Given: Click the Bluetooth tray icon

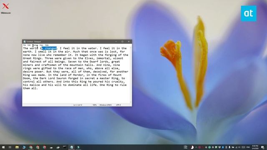Looking at the screenshot, I should coord(223,147).
